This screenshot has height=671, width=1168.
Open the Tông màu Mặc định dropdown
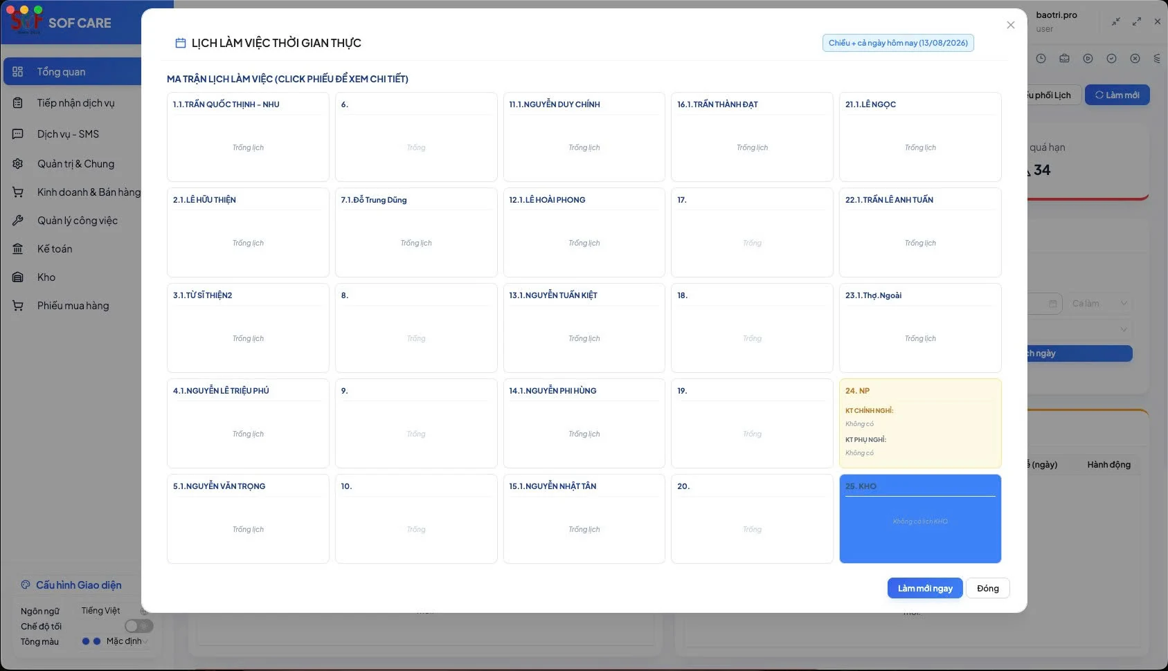115,641
